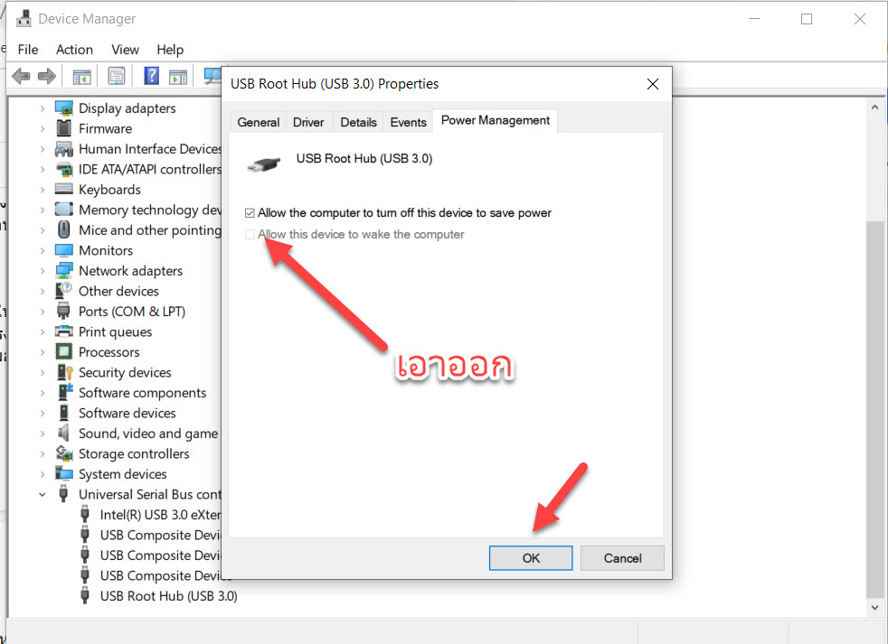
Task: Click the Forward arrow toolbar icon
Action: coord(46,76)
